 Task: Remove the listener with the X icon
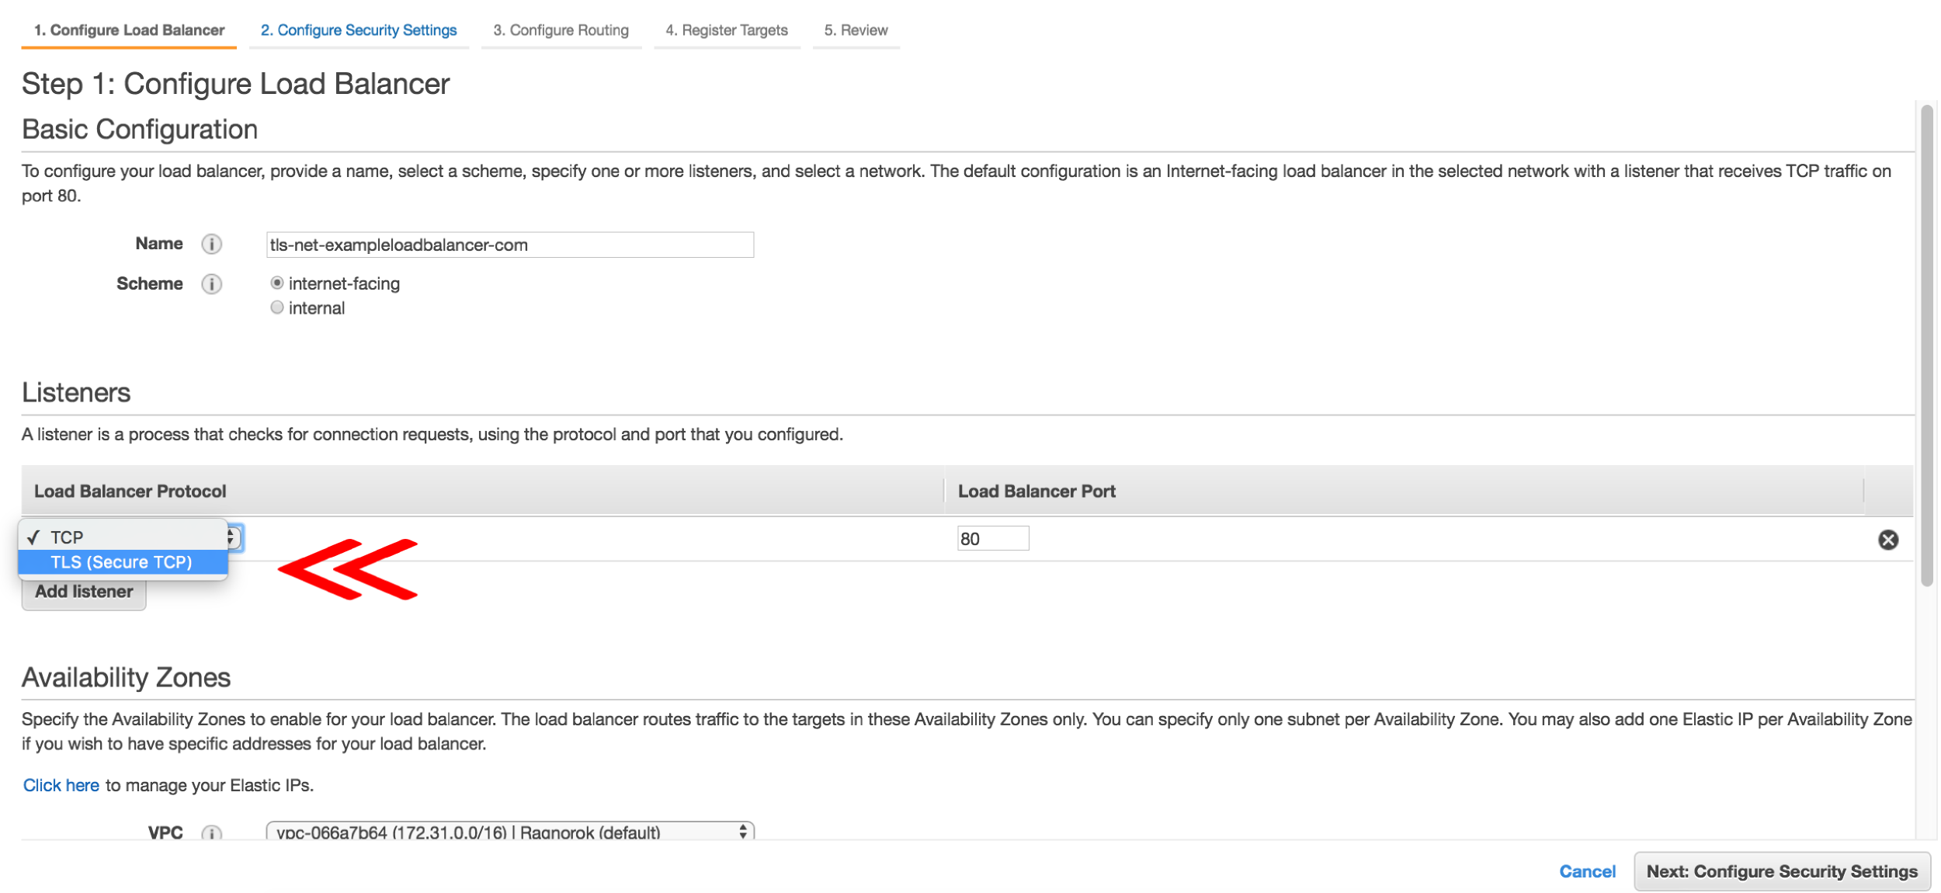1887,540
